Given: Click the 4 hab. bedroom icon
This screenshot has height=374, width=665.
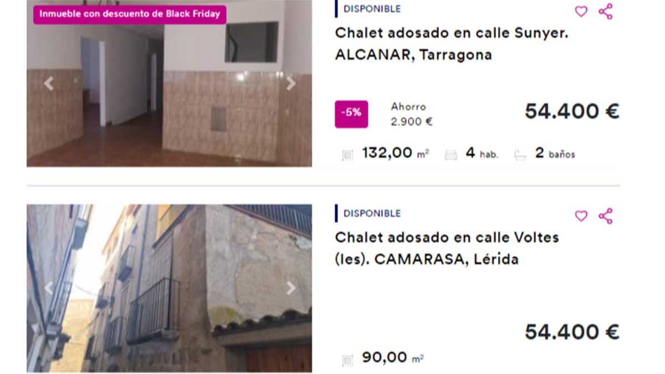Looking at the screenshot, I should (x=451, y=156).
